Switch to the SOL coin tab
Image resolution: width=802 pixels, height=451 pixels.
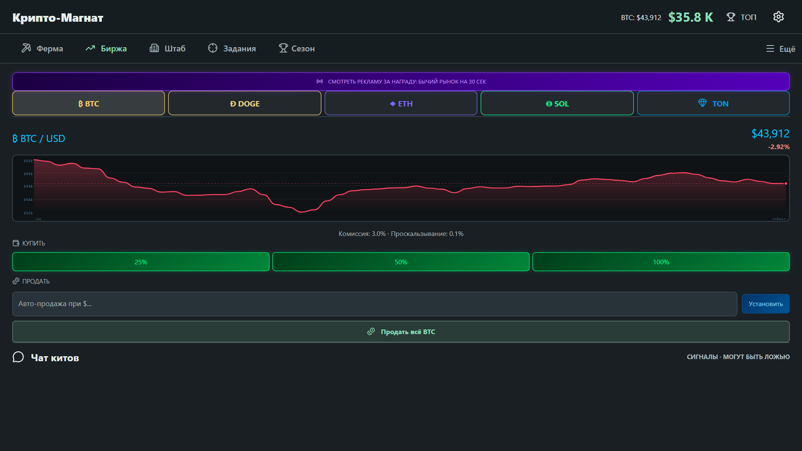pos(557,103)
